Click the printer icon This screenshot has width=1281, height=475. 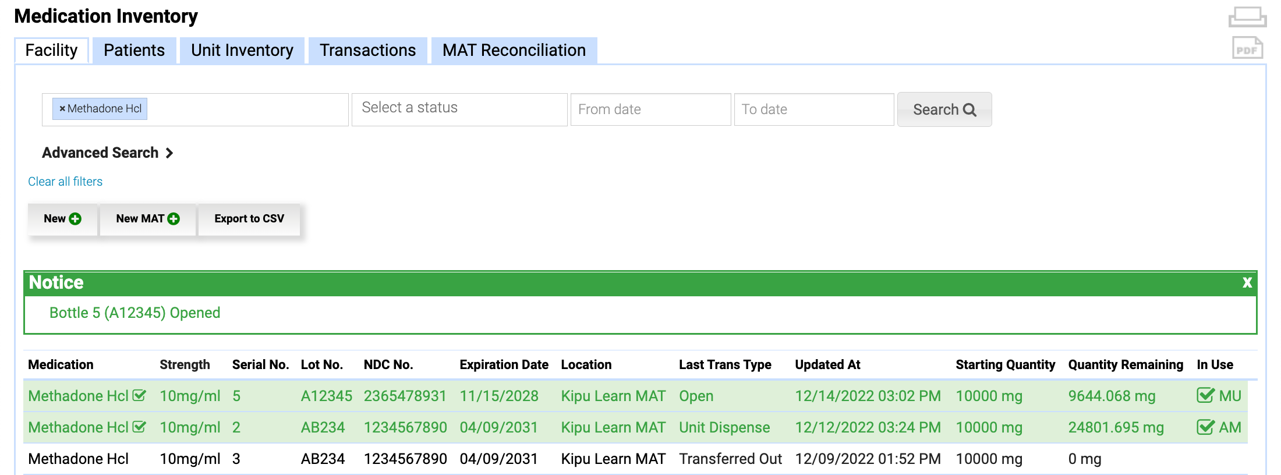pyautogui.click(x=1247, y=17)
